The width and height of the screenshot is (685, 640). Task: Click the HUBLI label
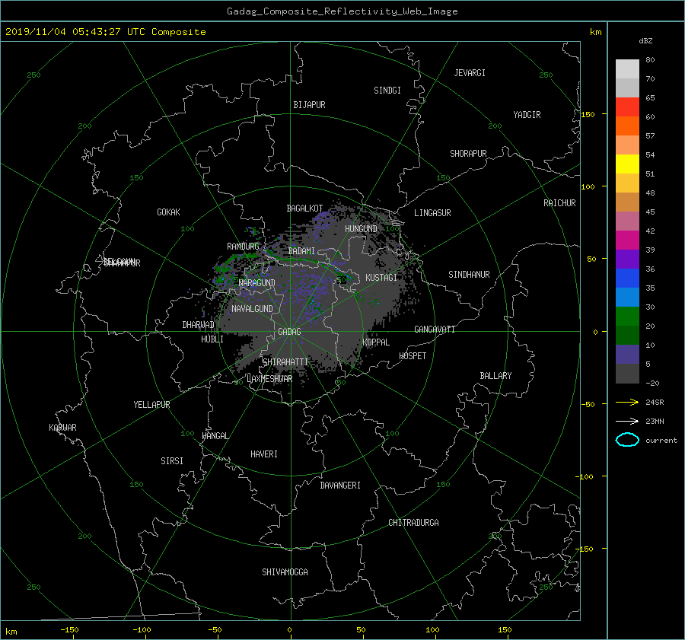pyautogui.click(x=212, y=339)
